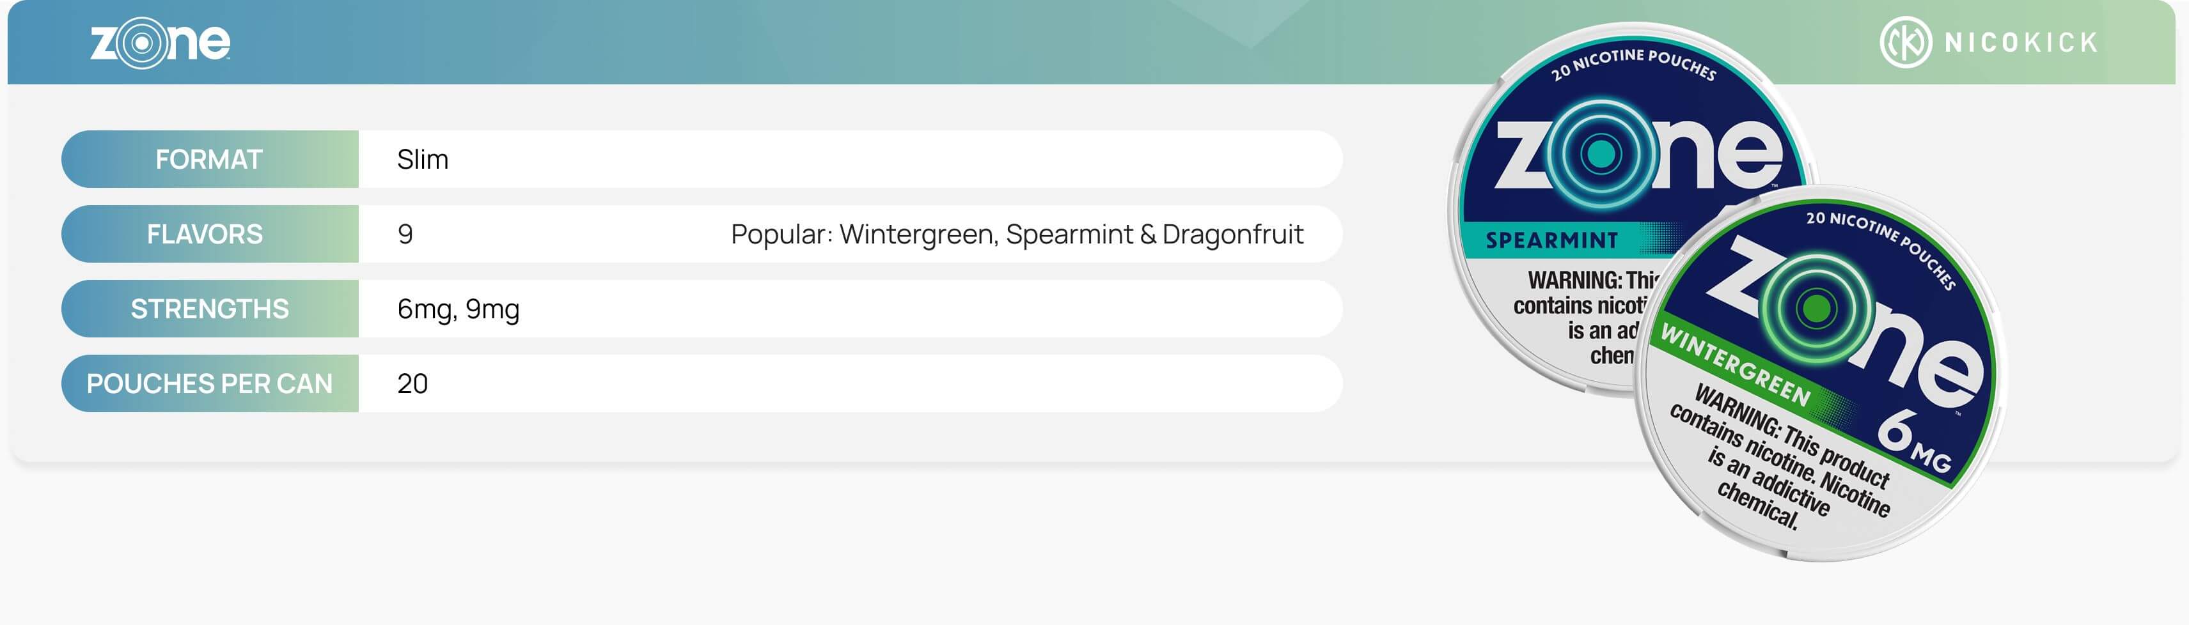Click the Wintergreen can warning text
This screenshot has width=2189, height=625.
[1780, 459]
